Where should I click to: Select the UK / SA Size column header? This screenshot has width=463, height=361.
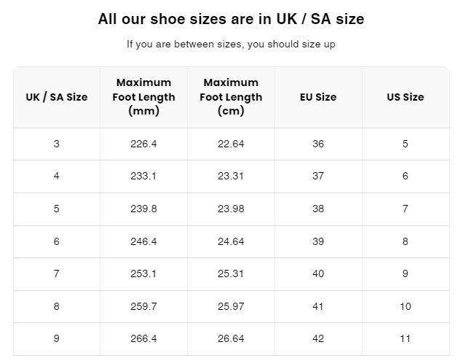point(57,97)
